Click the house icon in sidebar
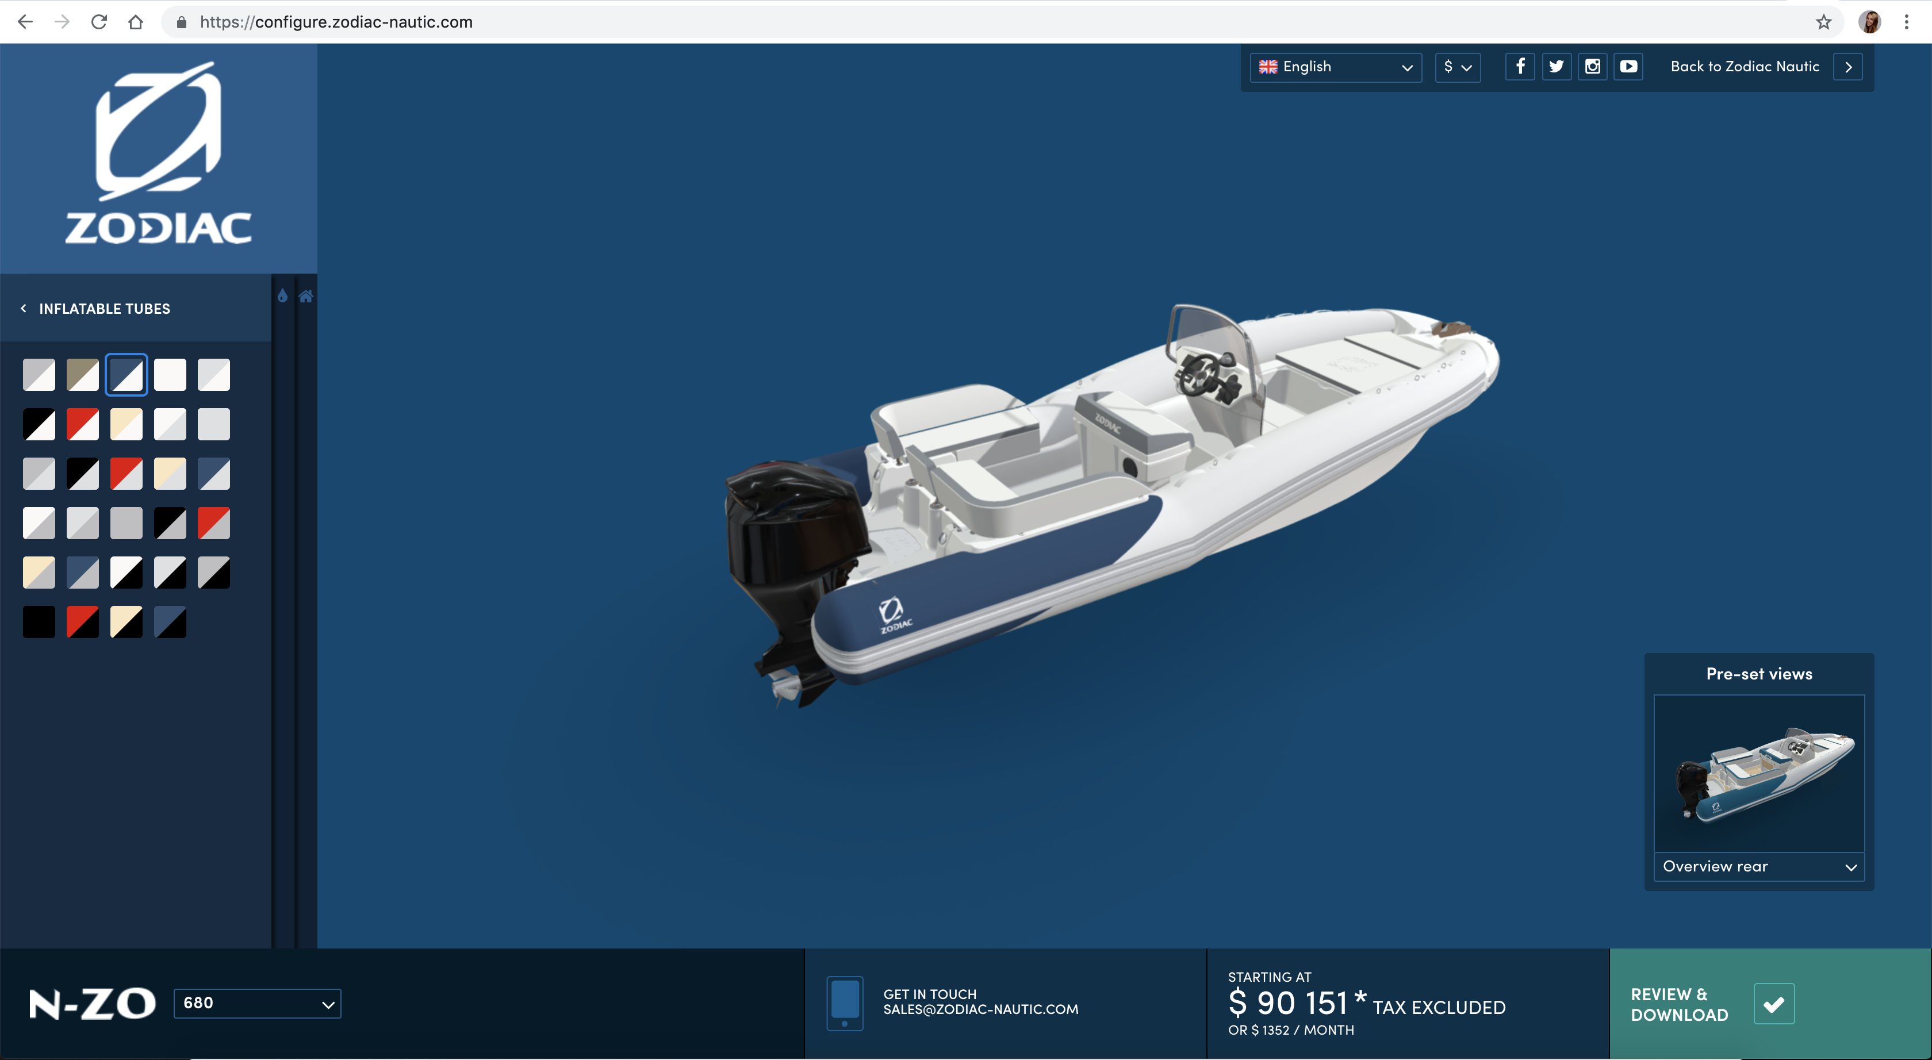Screen dimensions: 1932x1060 click(306, 296)
